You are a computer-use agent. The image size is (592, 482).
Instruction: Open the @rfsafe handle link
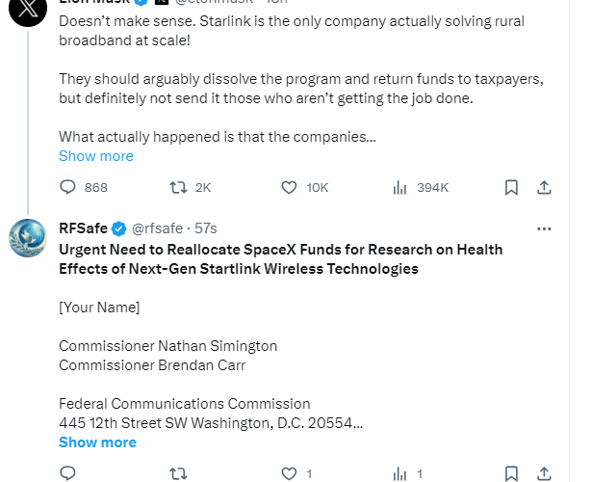pyautogui.click(x=160, y=228)
